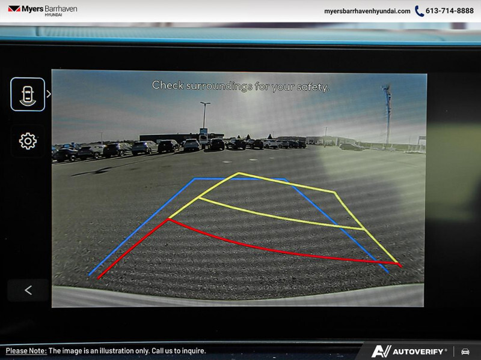Open myersbarrhavenhyundai.com website link
The width and height of the screenshot is (481, 360).
point(367,11)
